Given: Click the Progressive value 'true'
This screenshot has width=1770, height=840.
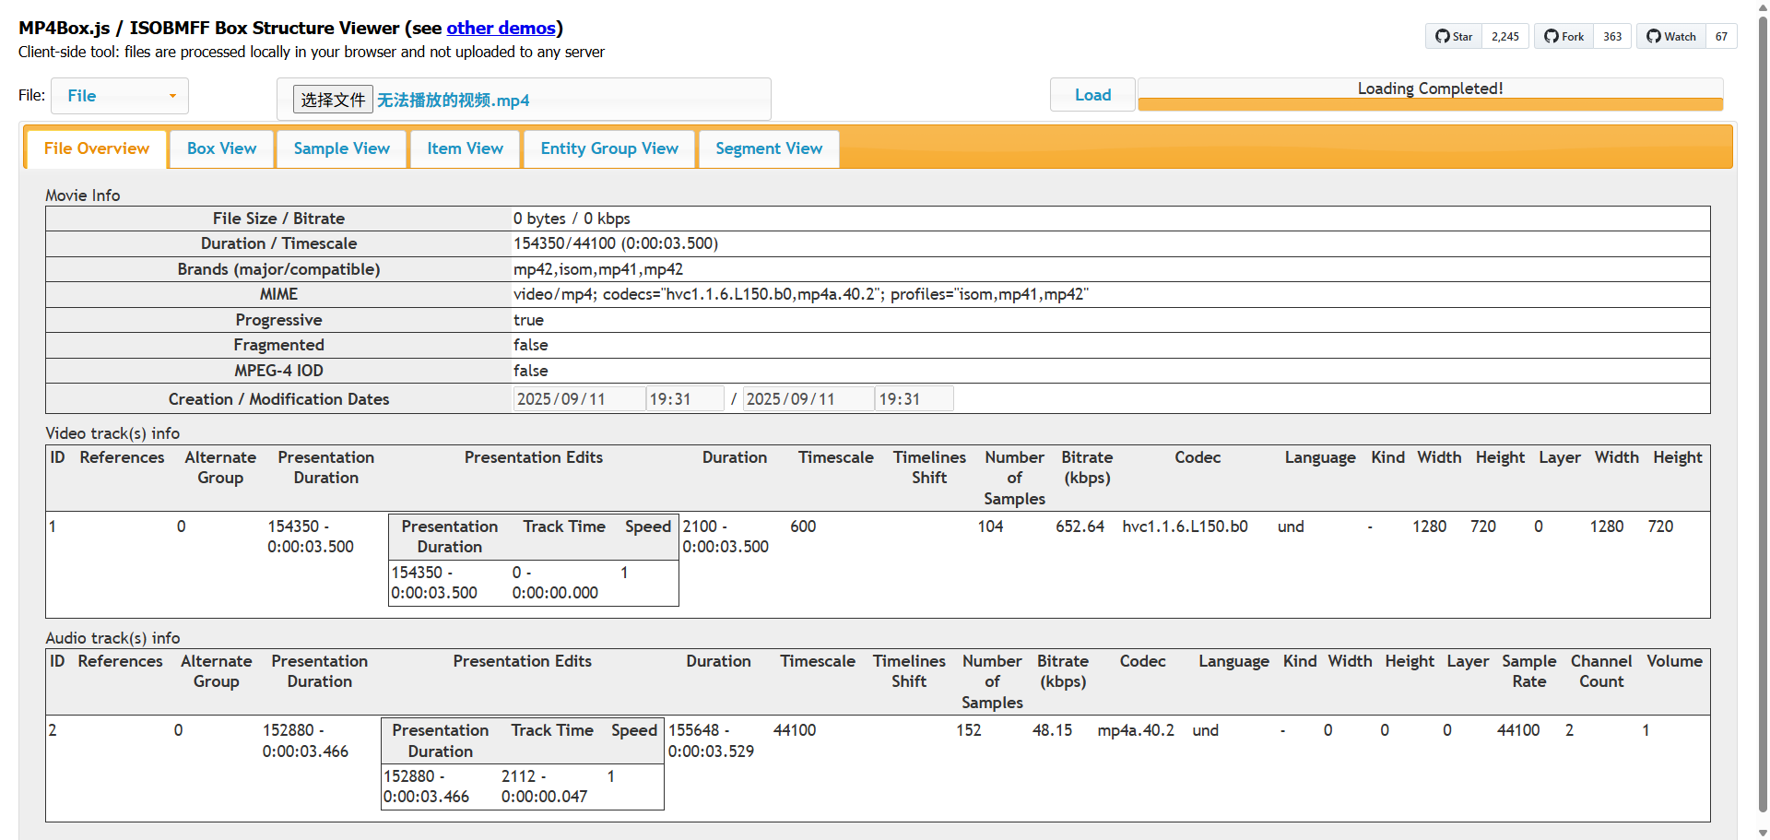Looking at the screenshot, I should [x=528, y=320].
